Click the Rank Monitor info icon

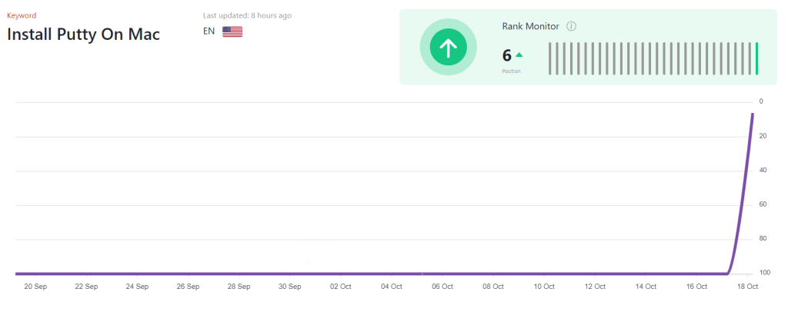[571, 26]
